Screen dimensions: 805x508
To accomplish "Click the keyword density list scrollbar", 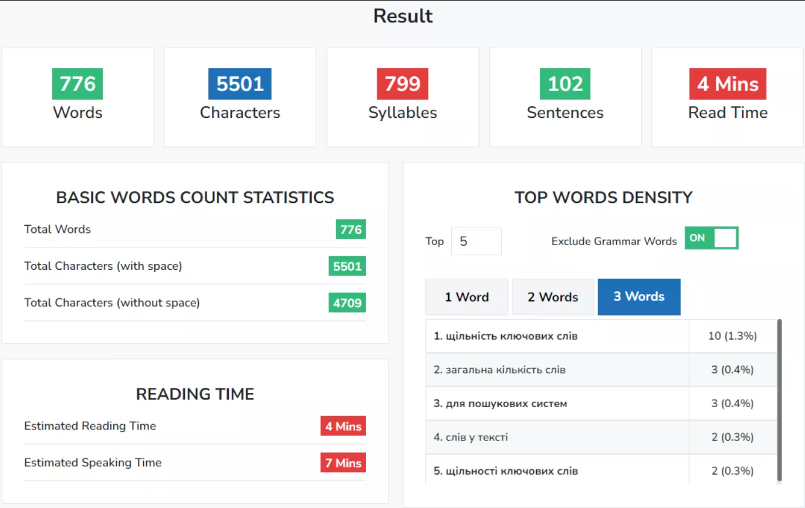I will pyautogui.click(x=779, y=400).
